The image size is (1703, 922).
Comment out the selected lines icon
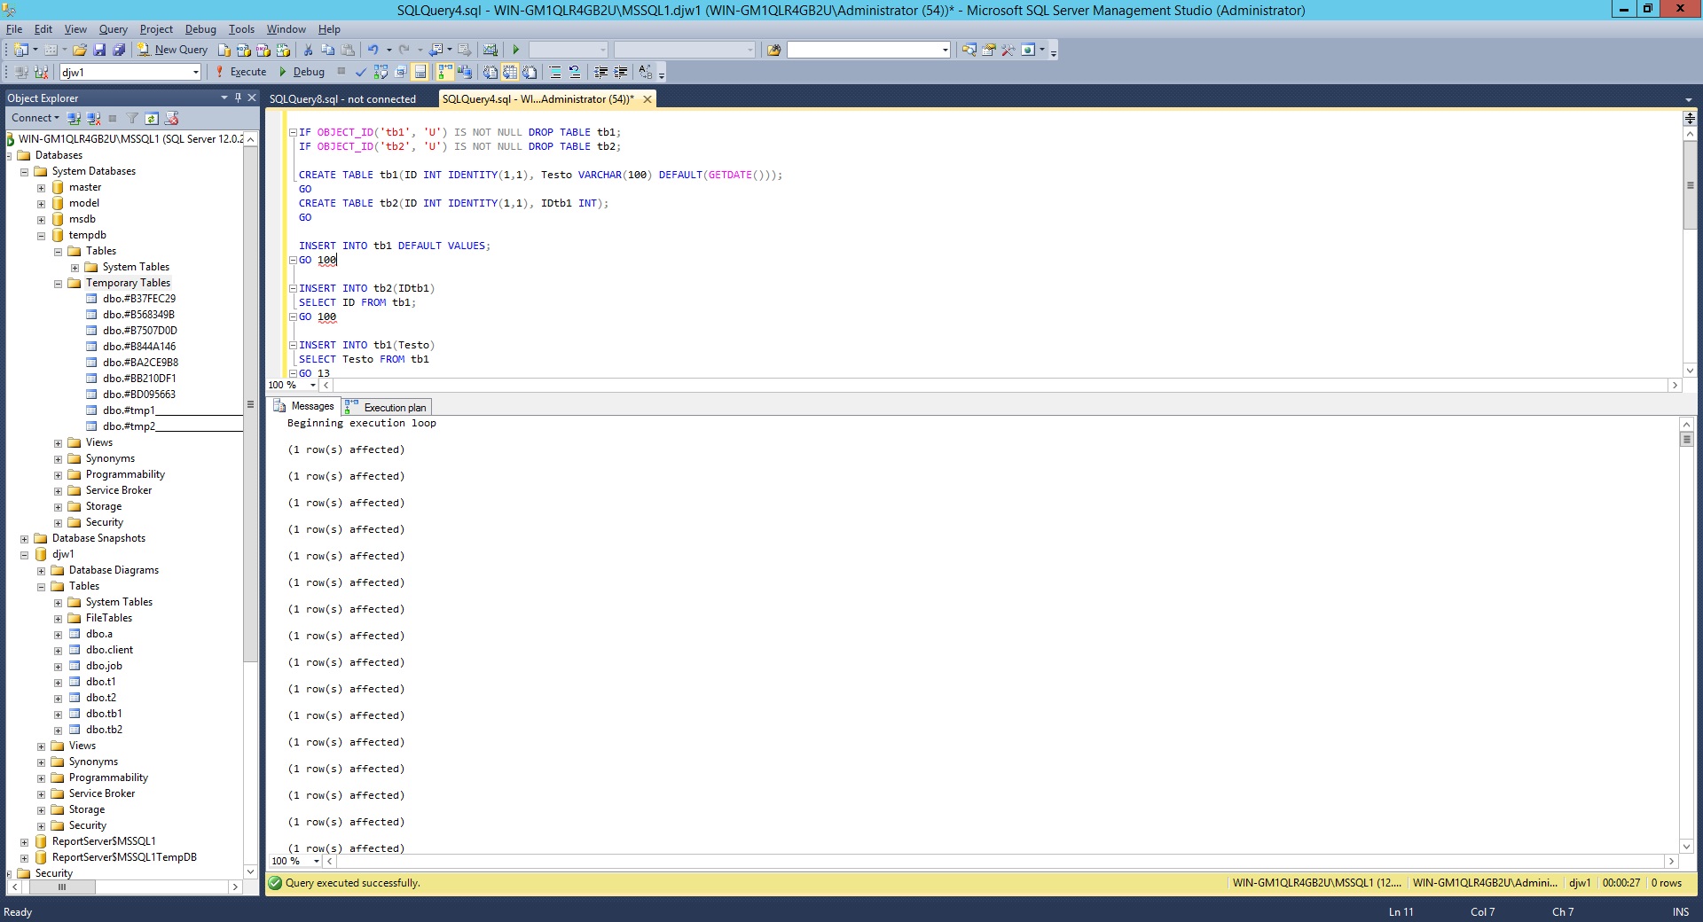point(555,72)
